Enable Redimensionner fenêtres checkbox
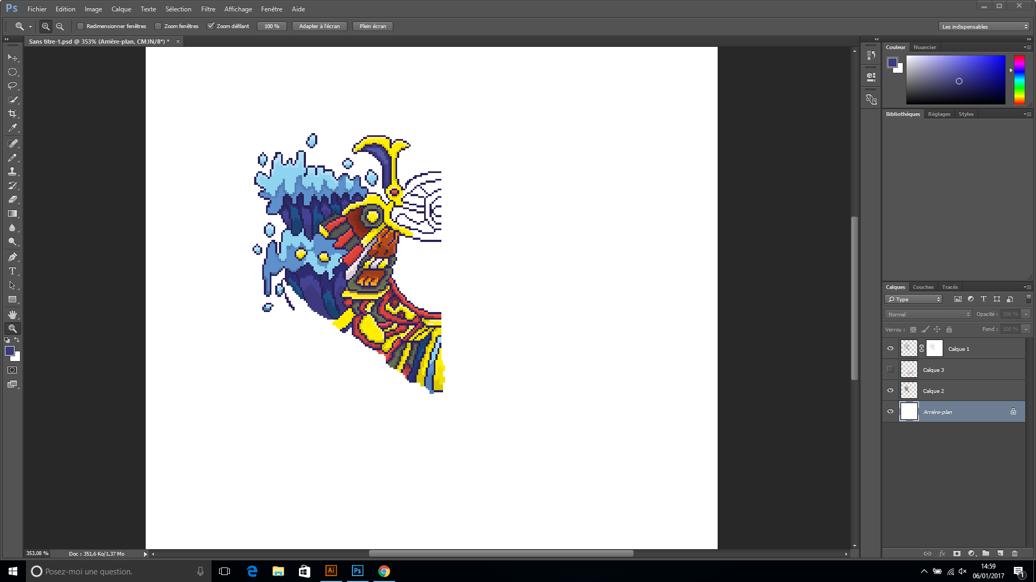This screenshot has height=582, width=1036. (80, 26)
